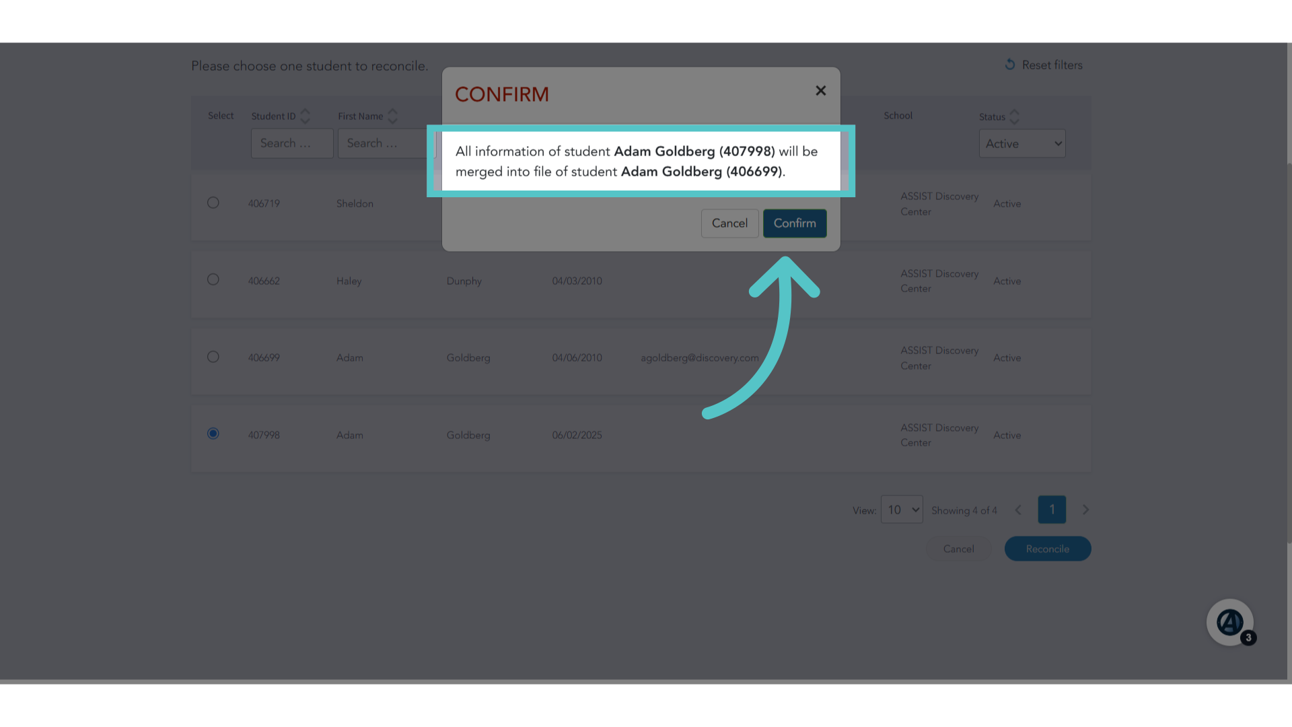
Task: Click date 06/02/2025
Action: pyautogui.click(x=577, y=436)
